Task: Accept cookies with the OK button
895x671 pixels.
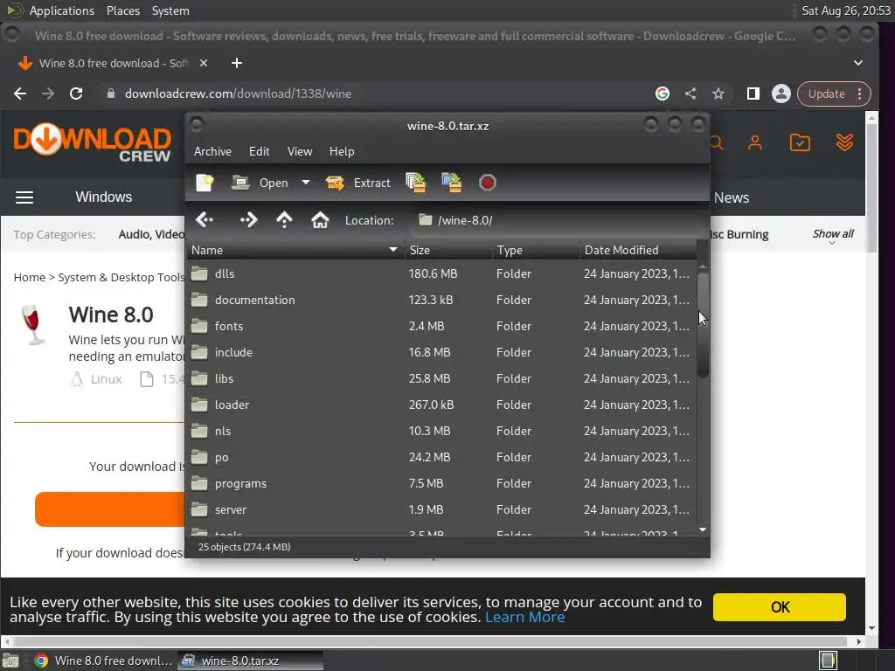Action: click(x=779, y=607)
